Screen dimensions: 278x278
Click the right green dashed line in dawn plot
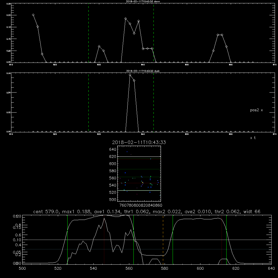(153, 33)
